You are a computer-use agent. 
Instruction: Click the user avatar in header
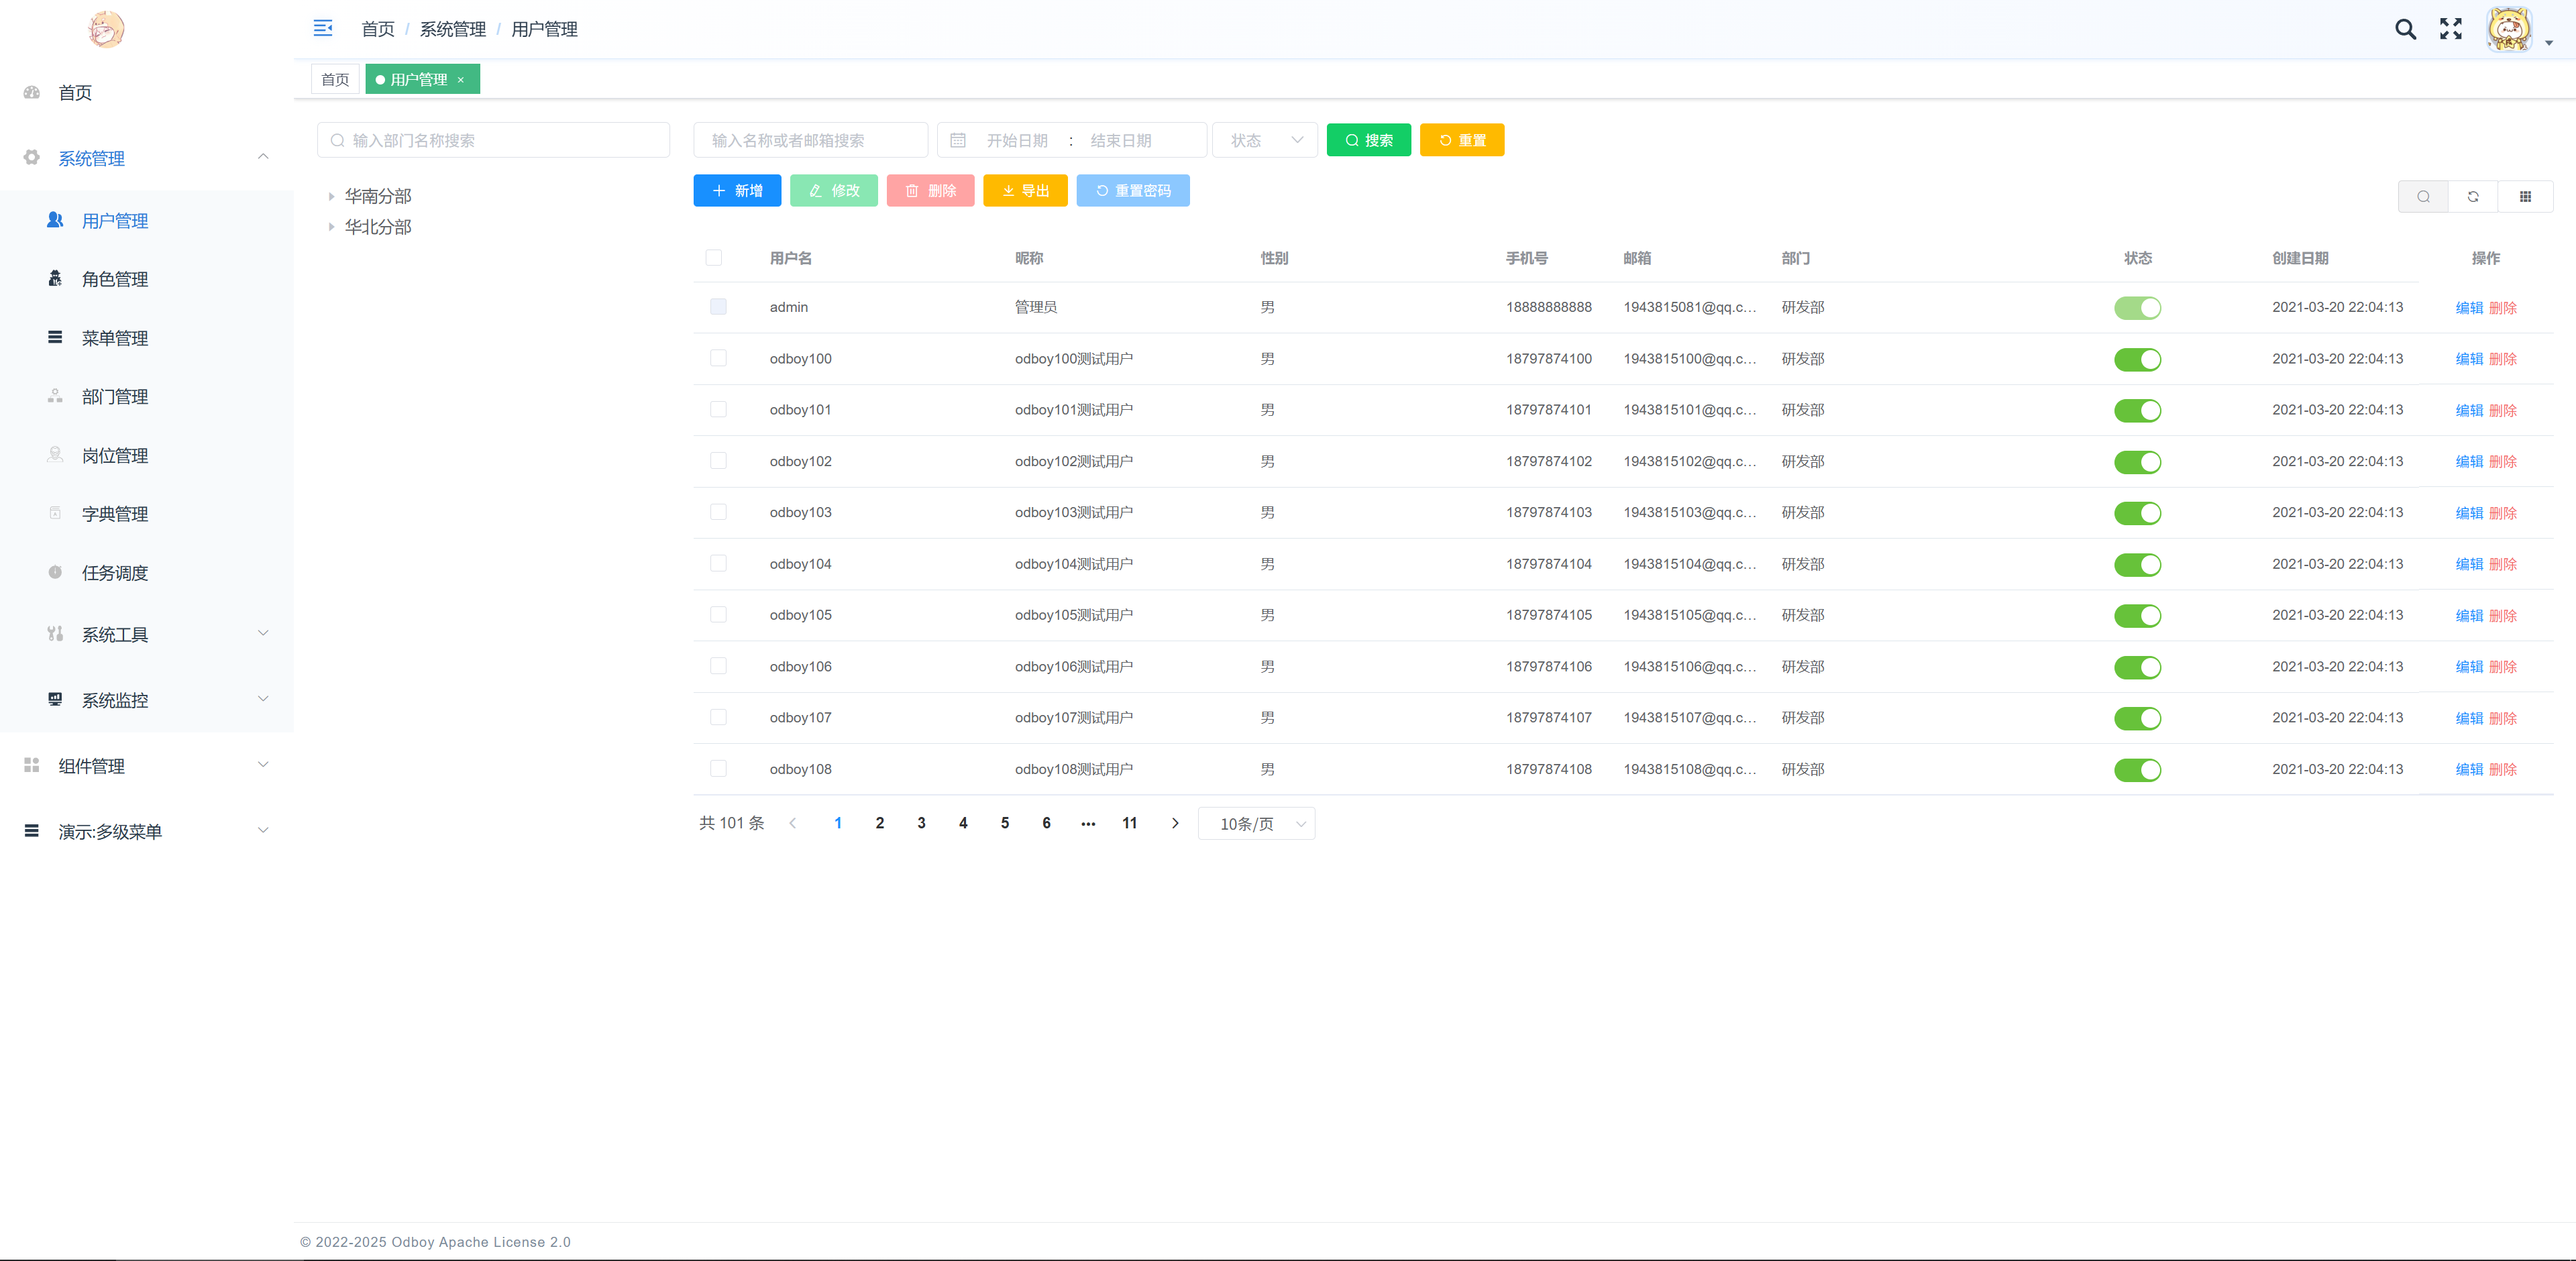point(2509,29)
